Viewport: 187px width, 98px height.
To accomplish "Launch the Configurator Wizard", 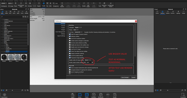I will tap(111, 5).
